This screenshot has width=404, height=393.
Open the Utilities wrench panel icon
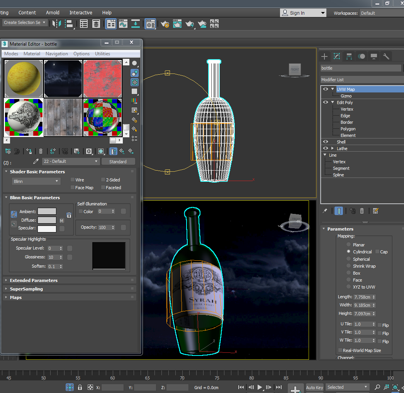[x=386, y=56]
